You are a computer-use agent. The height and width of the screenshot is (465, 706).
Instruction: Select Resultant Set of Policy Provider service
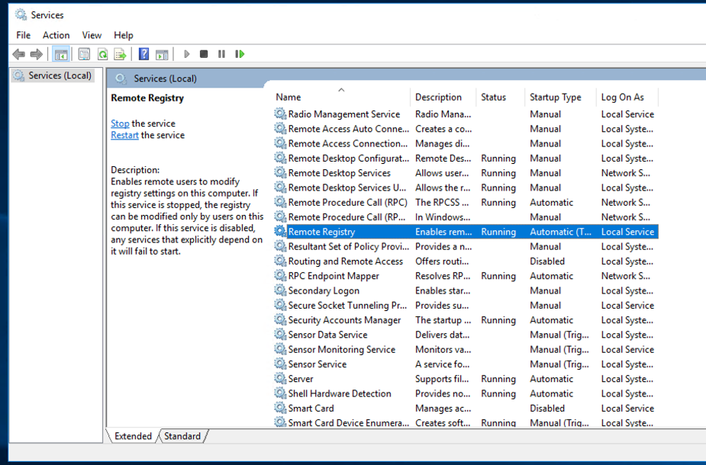(466, 246)
